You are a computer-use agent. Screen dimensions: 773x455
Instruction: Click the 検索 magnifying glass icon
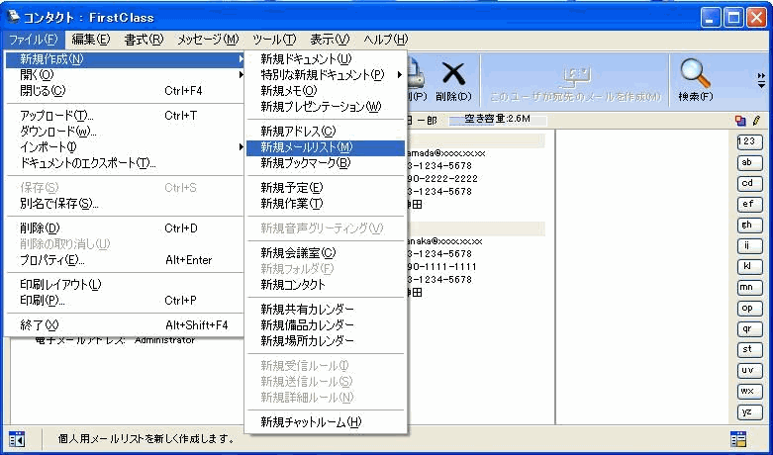(696, 74)
